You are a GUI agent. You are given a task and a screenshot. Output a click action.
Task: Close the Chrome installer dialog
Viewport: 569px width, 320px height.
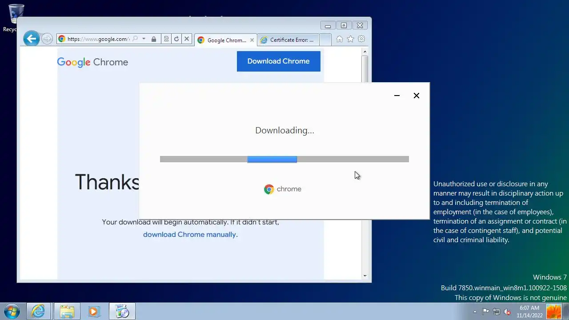coord(417,96)
